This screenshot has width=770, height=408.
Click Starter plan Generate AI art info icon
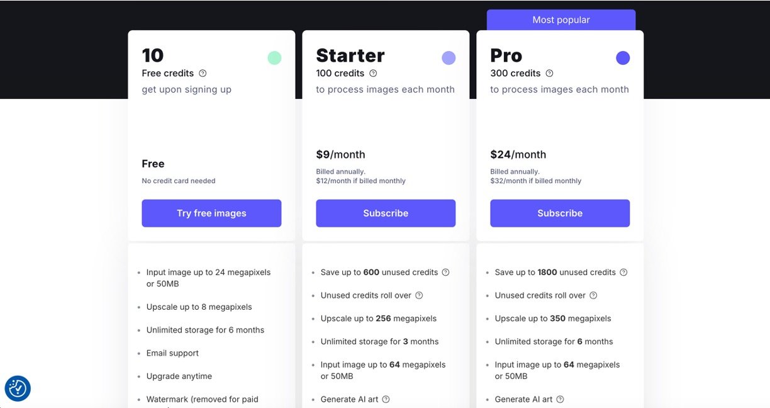pyautogui.click(x=386, y=399)
